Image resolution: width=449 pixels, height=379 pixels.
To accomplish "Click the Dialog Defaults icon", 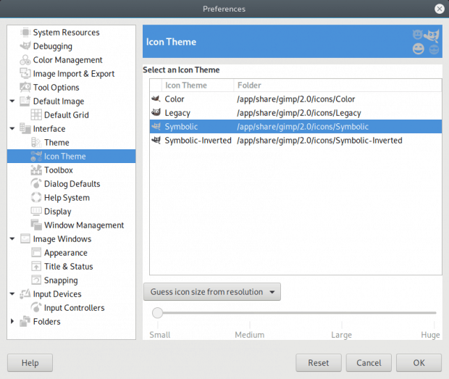I will coord(36,183).
